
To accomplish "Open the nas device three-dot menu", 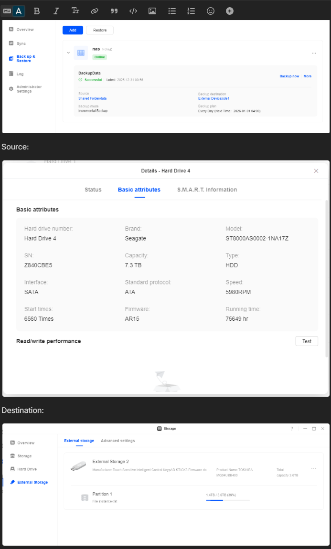I will point(314,53).
